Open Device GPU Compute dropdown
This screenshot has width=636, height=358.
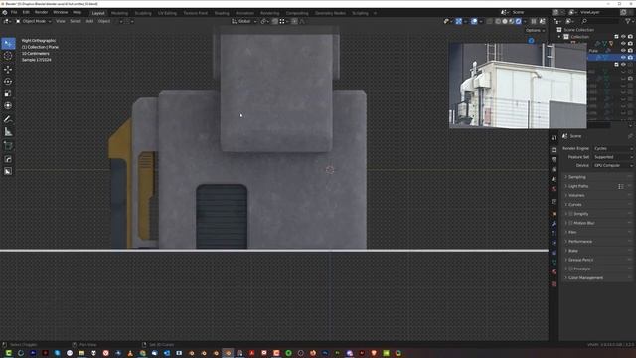click(x=612, y=166)
